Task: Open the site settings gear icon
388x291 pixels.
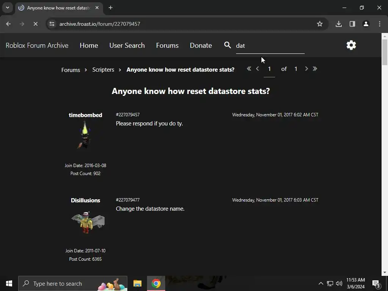Action: coord(351,45)
